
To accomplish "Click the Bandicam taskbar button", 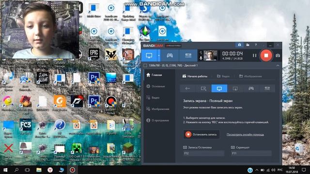I will tap(72, 170).
